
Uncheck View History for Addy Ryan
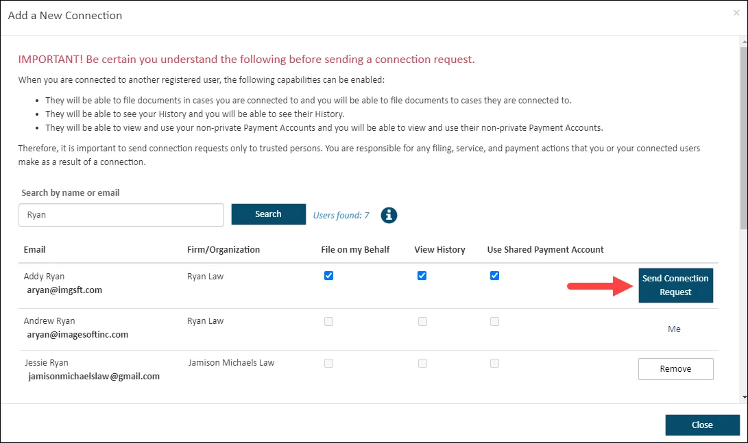point(422,276)
